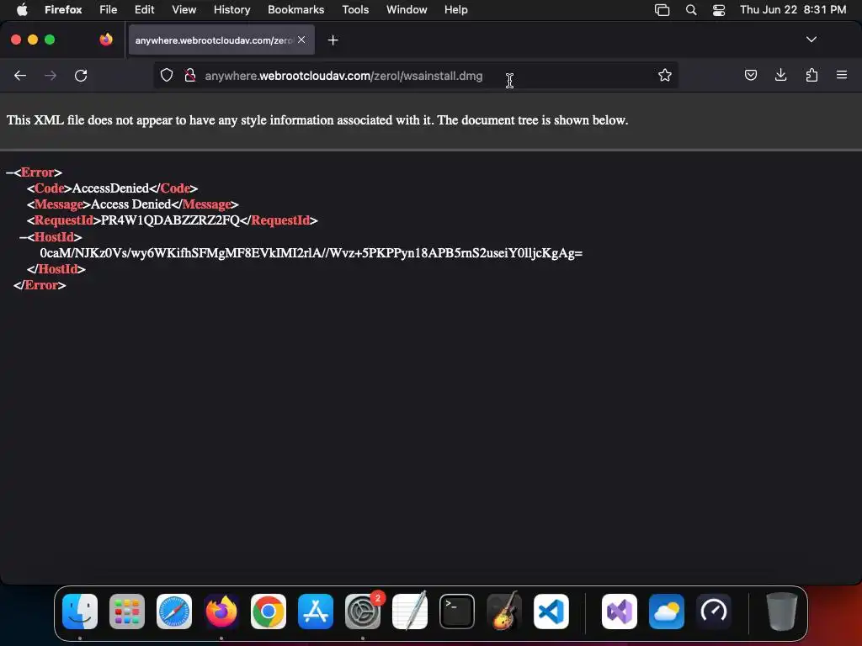Open TextEdit from the Dock
The height and width of the screenshot is (646, 862).
tap(410, 612)
